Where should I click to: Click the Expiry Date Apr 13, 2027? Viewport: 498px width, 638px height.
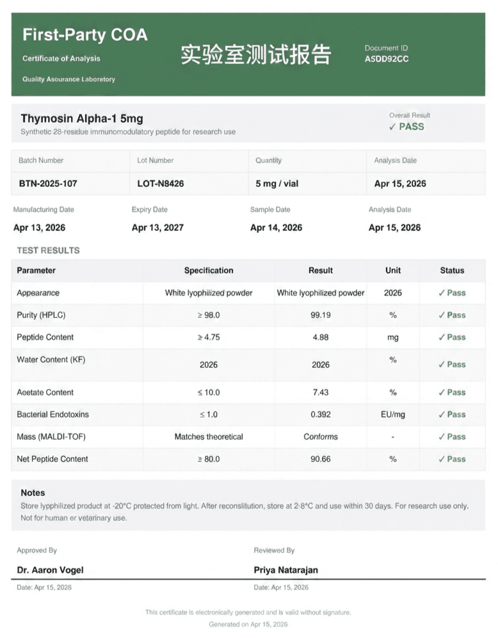pos(157,227)
